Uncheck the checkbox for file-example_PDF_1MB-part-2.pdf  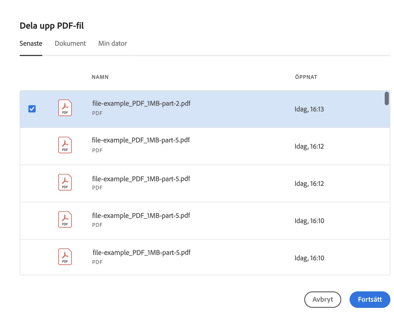[x=32, y=109]
